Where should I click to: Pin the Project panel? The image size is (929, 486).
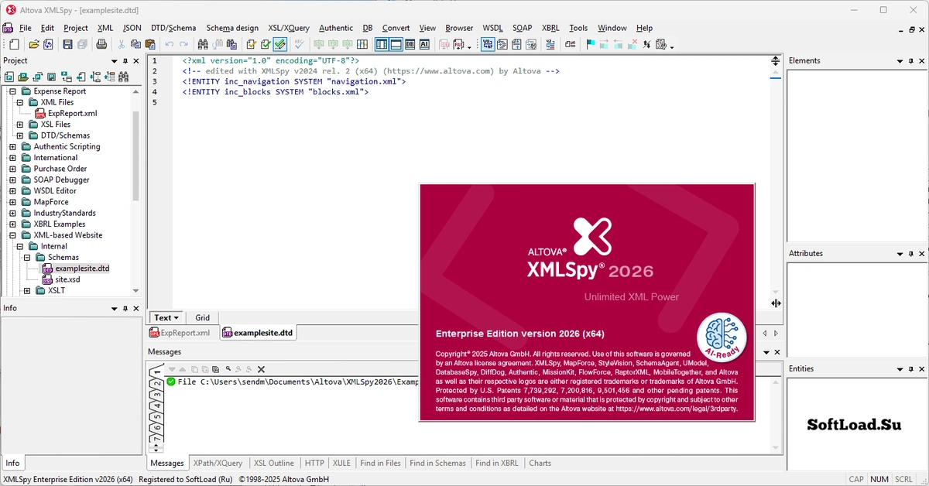(x=125, y=61)
